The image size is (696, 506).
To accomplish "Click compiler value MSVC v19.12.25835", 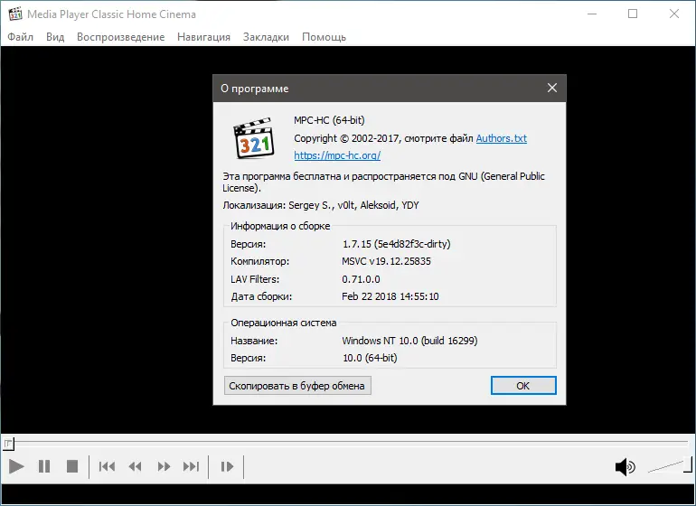I will 386,261.
